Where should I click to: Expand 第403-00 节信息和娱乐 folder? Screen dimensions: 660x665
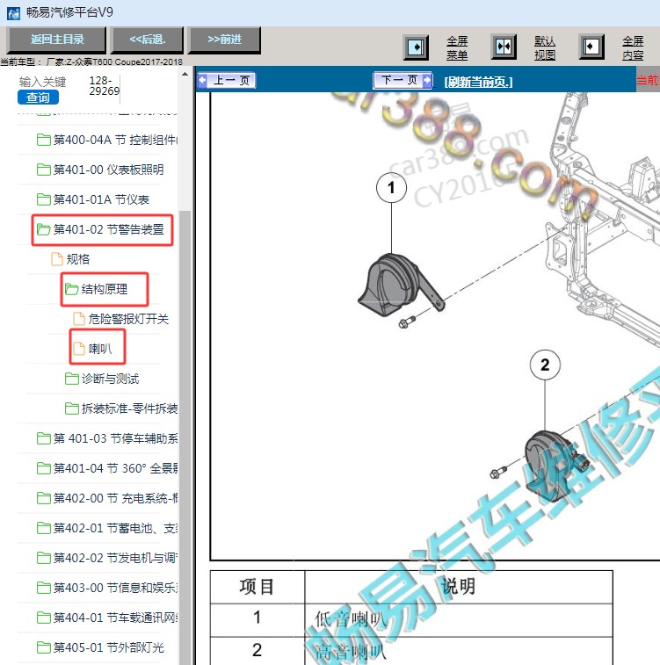click(107, 588)
